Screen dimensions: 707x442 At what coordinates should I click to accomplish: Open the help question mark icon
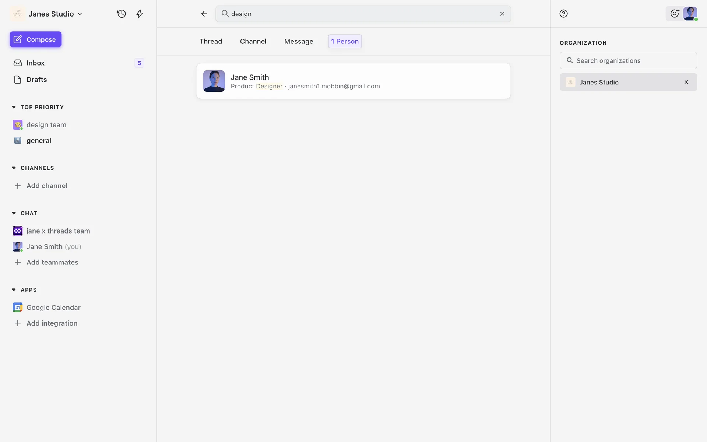coord(563,14)
